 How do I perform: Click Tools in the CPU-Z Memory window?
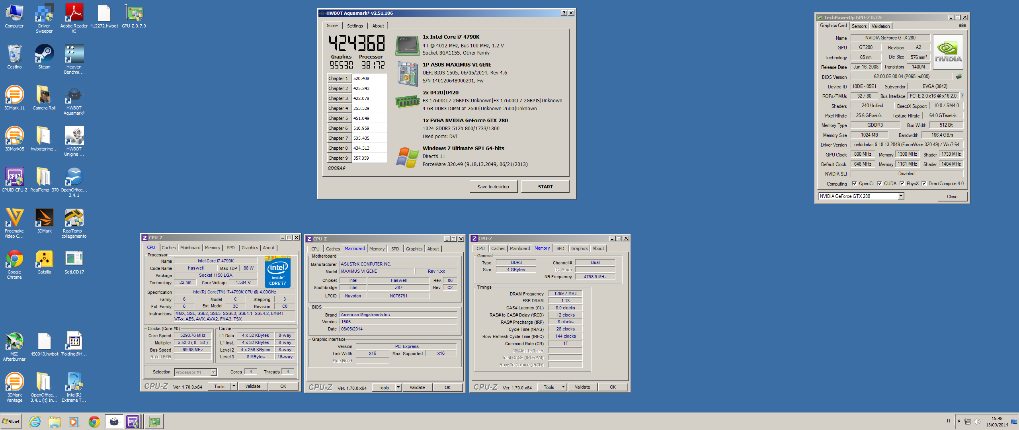(x=549, y=387)
